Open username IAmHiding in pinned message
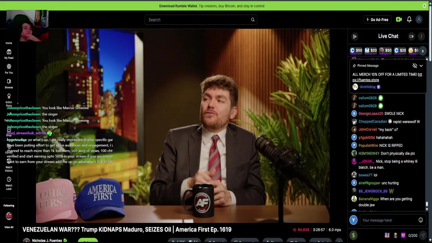This screenshot has height=243, width=432. point(367,87)
